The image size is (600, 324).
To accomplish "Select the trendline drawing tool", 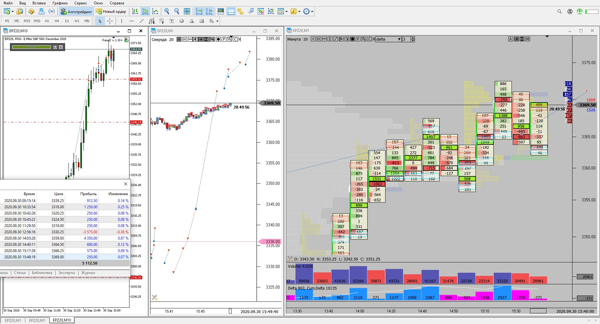I will [x=142, y=21].
